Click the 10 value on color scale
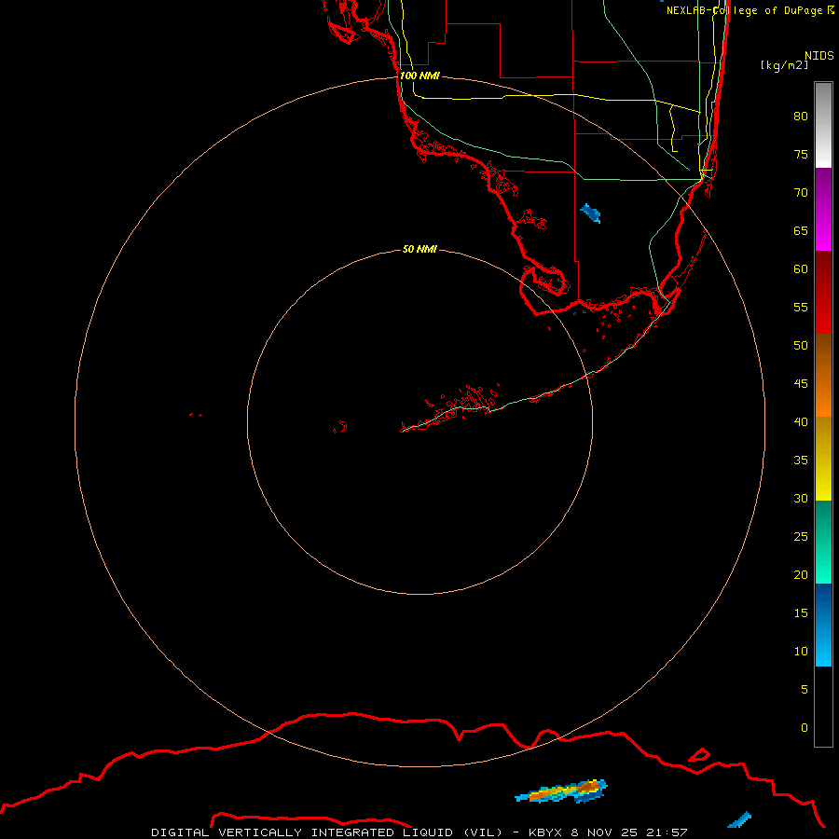Image resolution: width=839 pixels, height=839 pixels. (x=801, y=652)
